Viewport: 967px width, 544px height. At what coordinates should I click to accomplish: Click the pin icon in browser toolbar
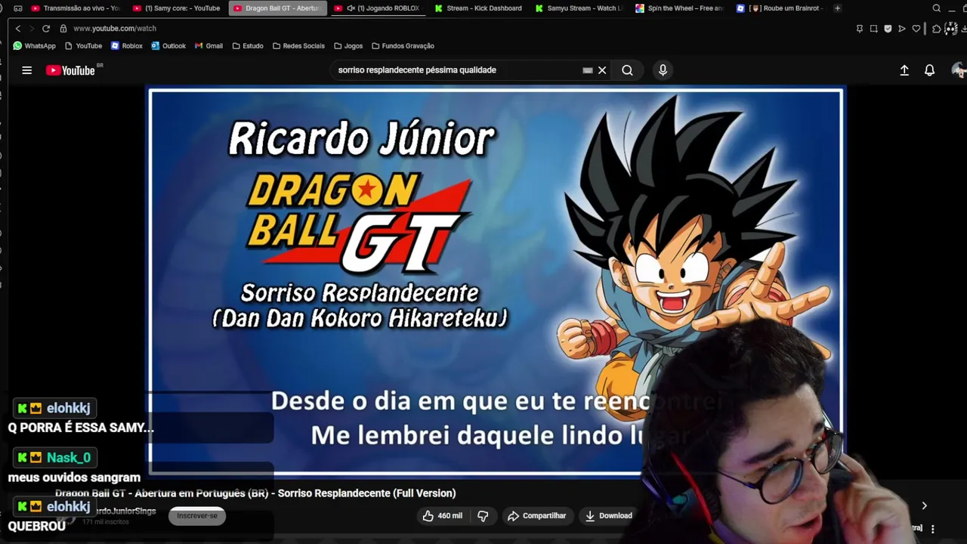tap(860, 29)
